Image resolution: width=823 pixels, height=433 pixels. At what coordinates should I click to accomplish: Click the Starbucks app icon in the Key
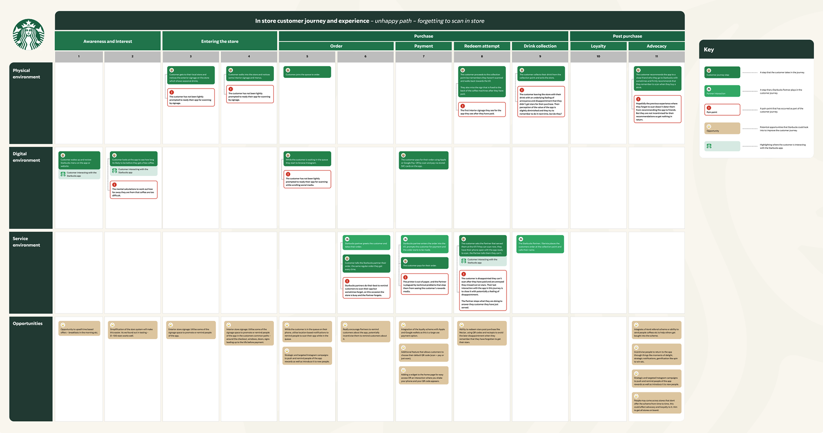(x=709, y=146)
